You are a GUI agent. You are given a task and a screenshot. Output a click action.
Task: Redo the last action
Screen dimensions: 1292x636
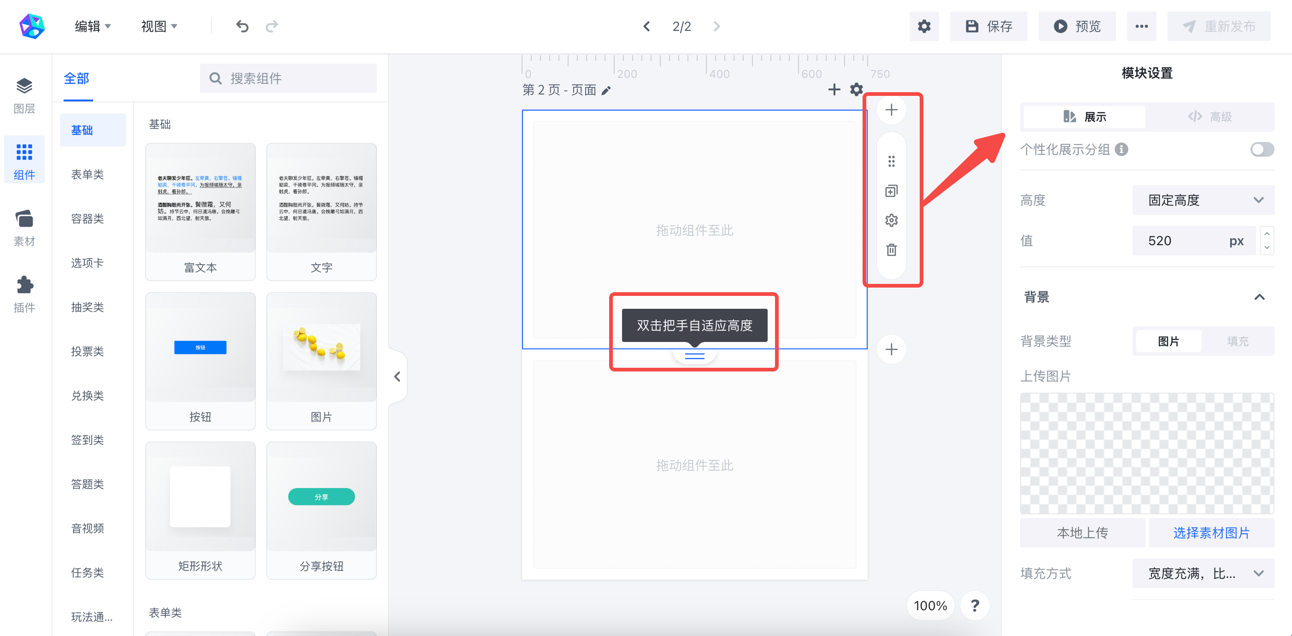pos(272,26)
